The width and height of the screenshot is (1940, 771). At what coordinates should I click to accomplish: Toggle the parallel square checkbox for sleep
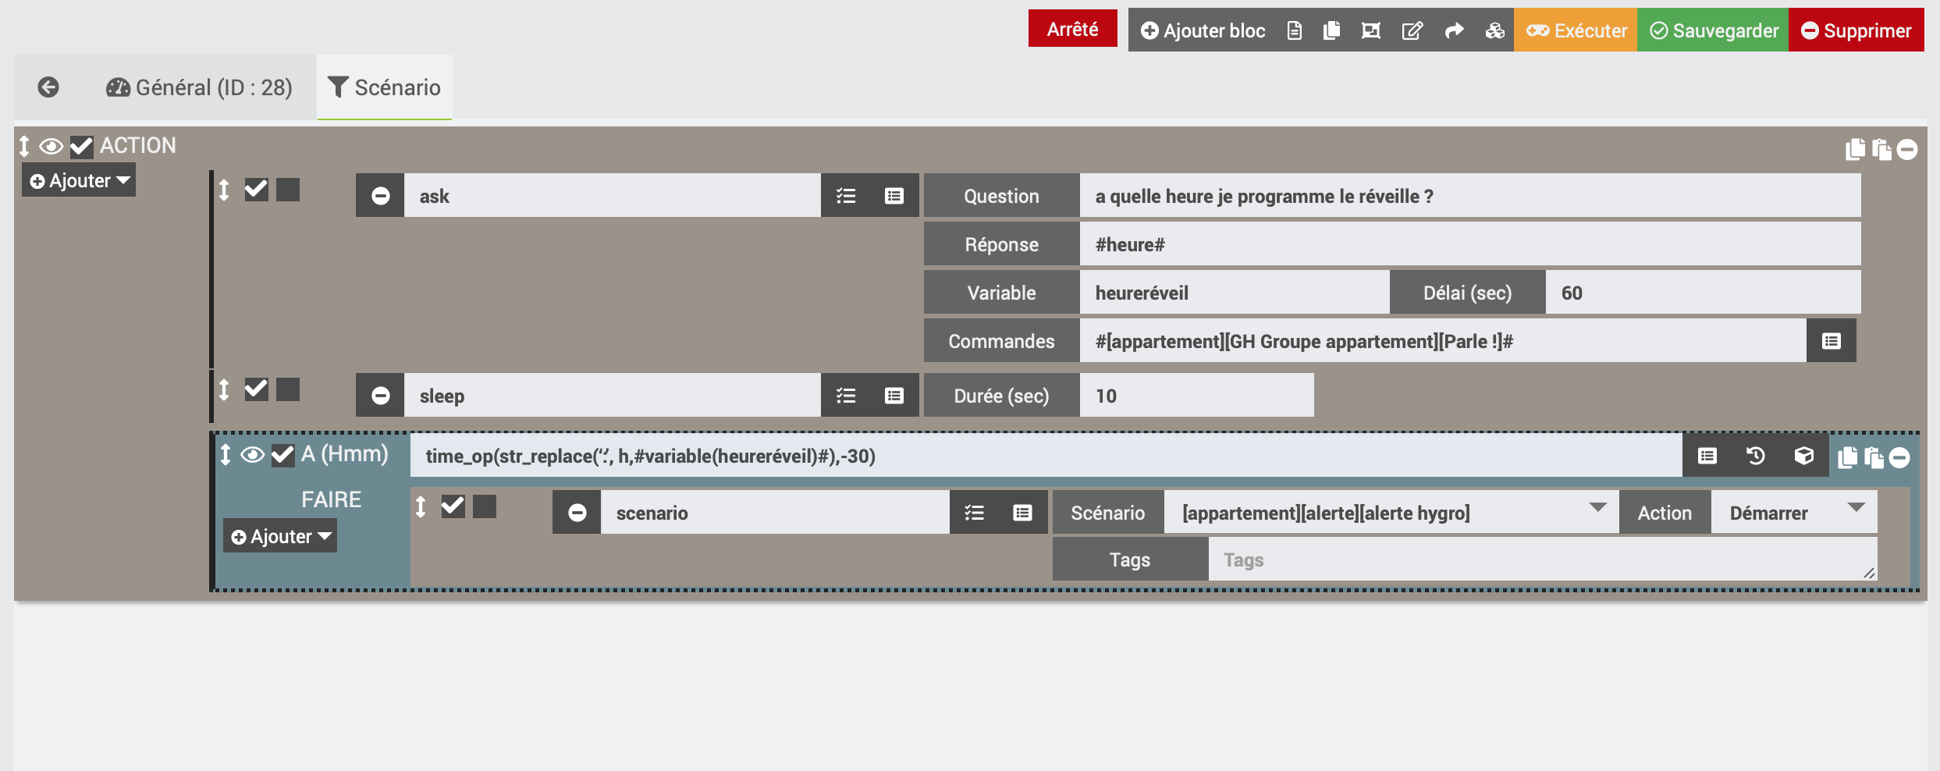pos(288,389)
